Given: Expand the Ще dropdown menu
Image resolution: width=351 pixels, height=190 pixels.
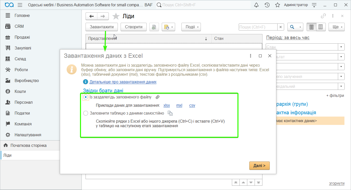Looking at the screenshot, I should 337,27.
